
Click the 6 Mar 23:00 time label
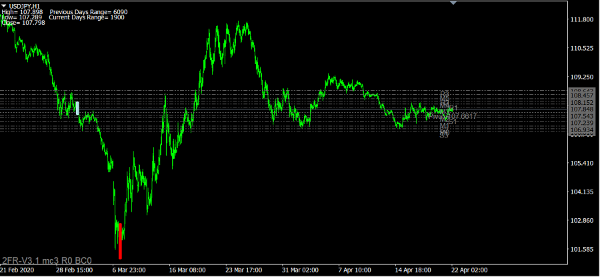click(x=129, y=271)
